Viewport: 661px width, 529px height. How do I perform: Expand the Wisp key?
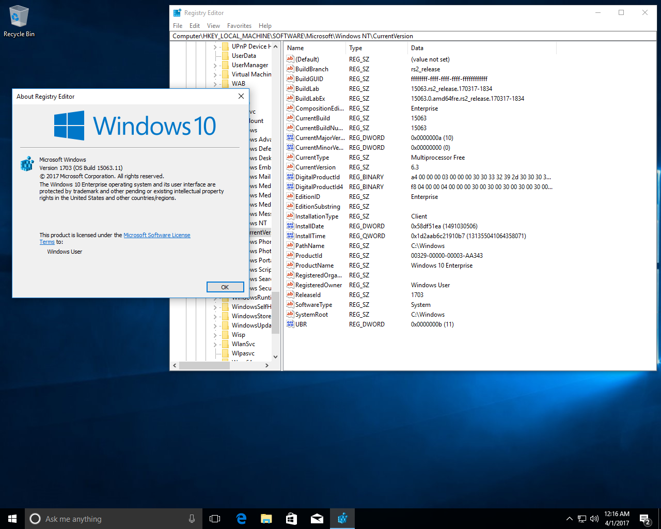(215, 335)
